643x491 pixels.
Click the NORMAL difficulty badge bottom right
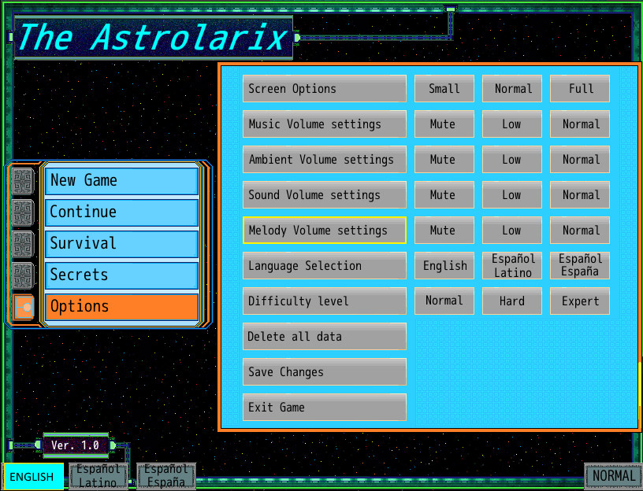[x=613, y=476]
